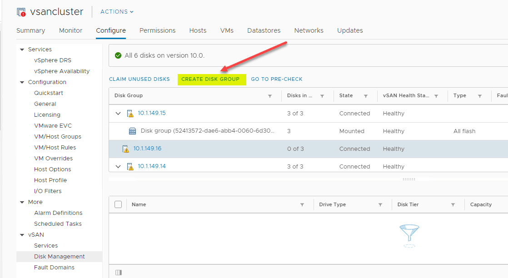This screenshot has width=508, height=278.
Task: Switch to the Monitor tab
Action: pos(70,30)
